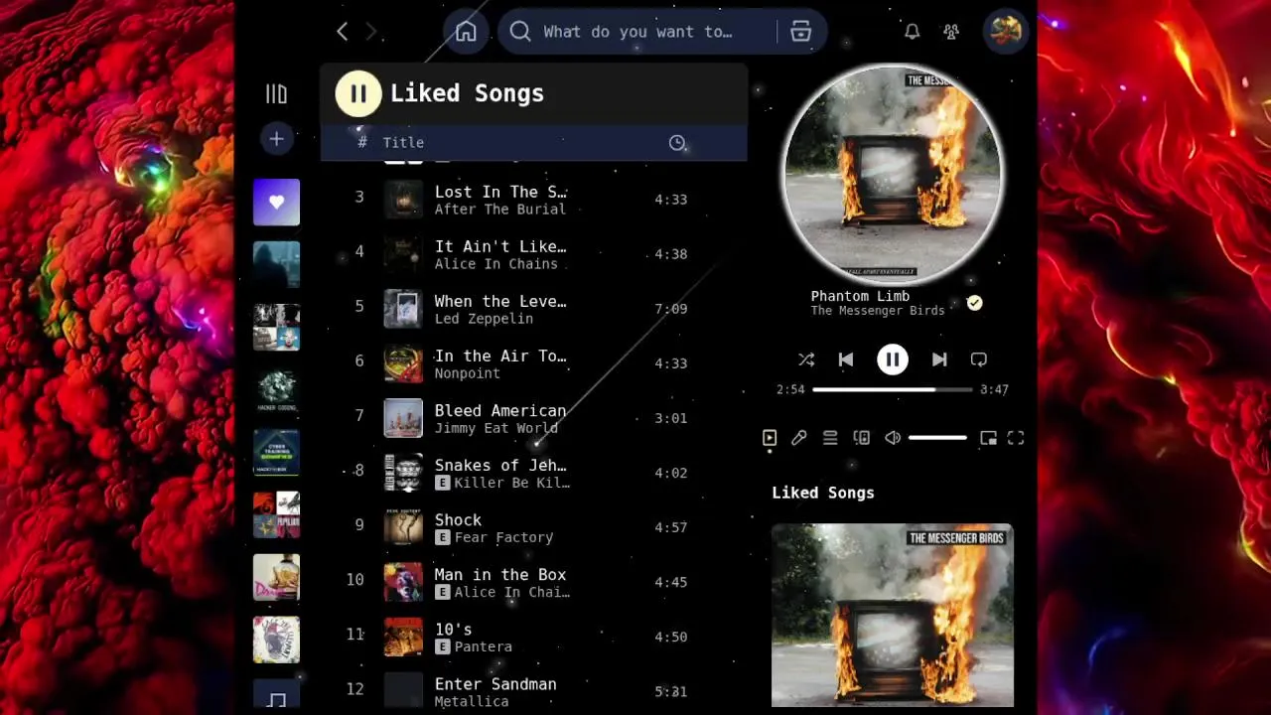Click the search magnifier icon
This screenshot has width=1271, height=715.
pos(520,32)
